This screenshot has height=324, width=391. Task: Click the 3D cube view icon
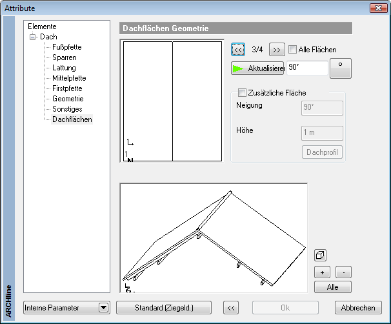pos(320,255)
